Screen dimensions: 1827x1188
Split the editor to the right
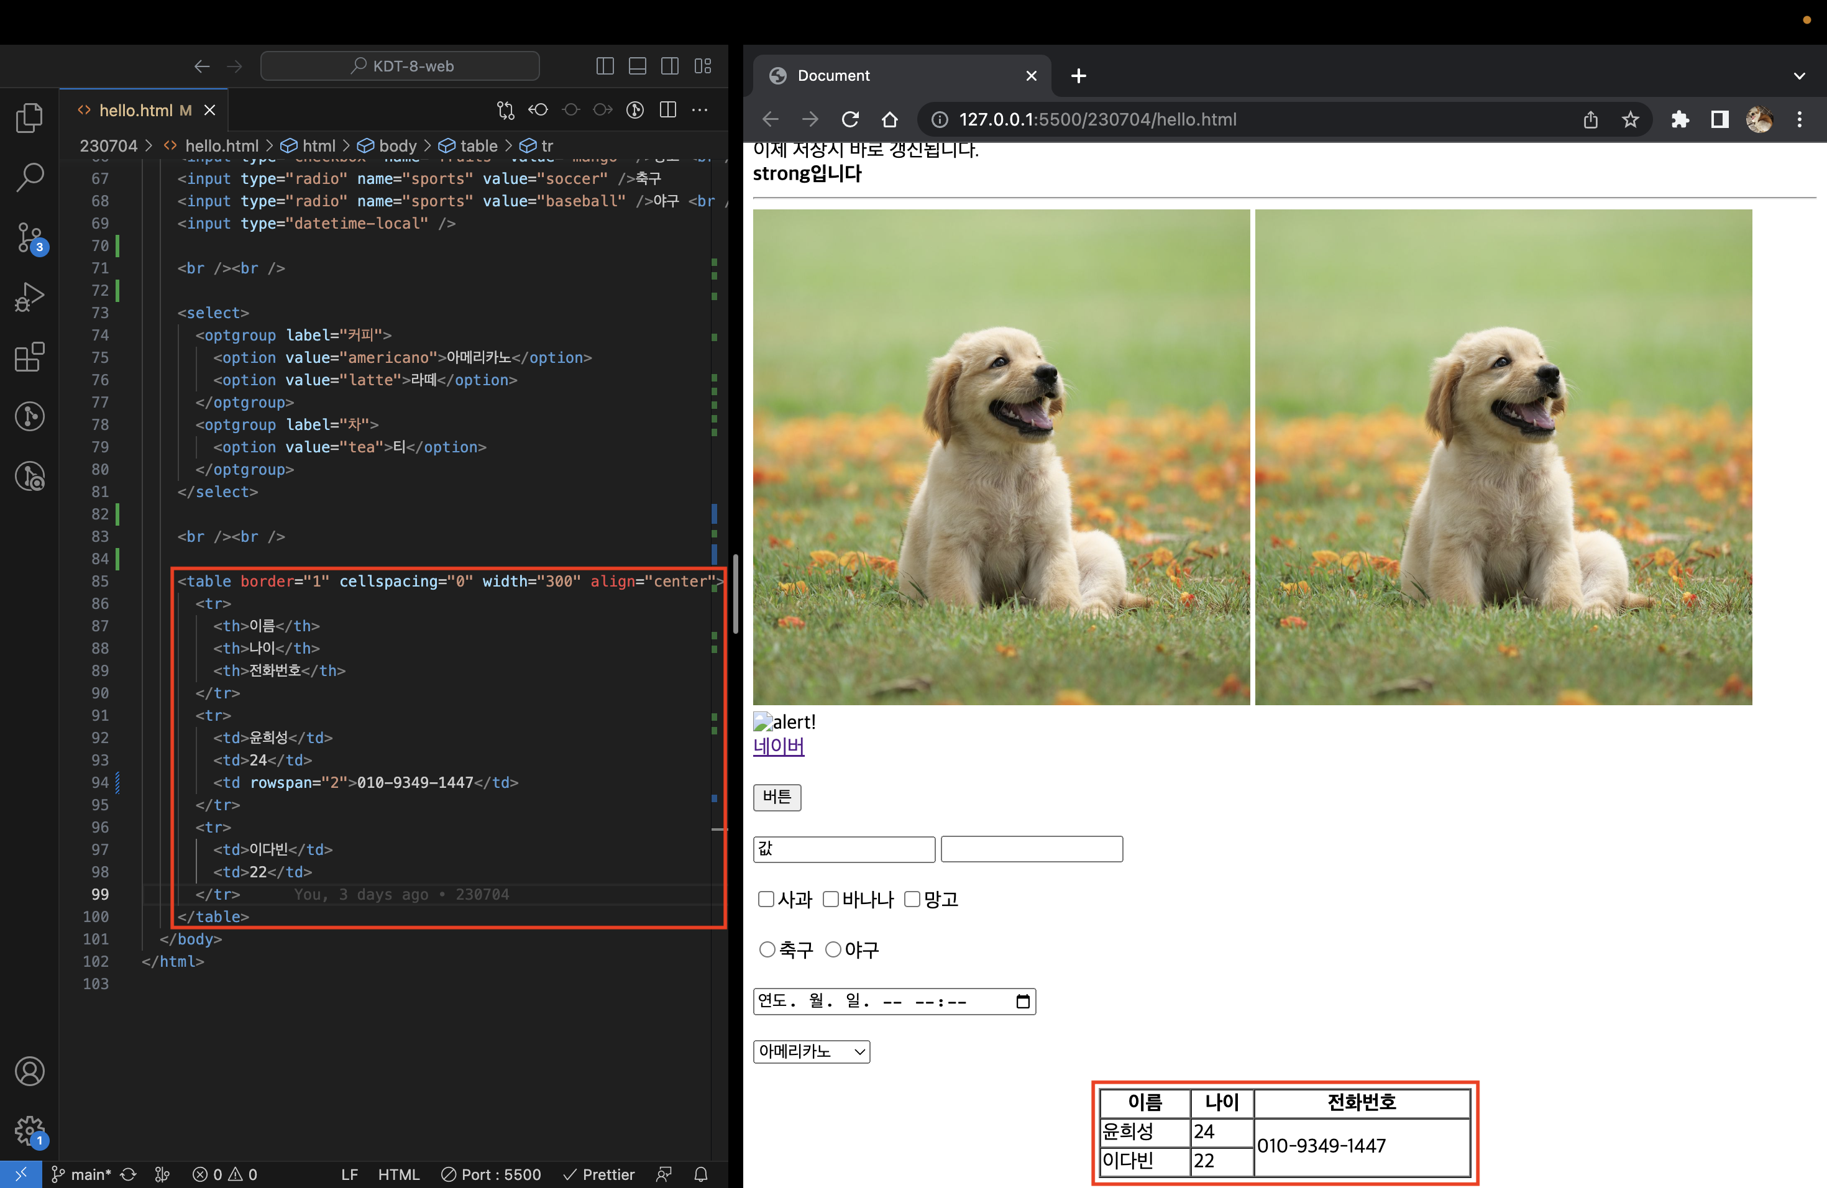[x=668, y=110]
